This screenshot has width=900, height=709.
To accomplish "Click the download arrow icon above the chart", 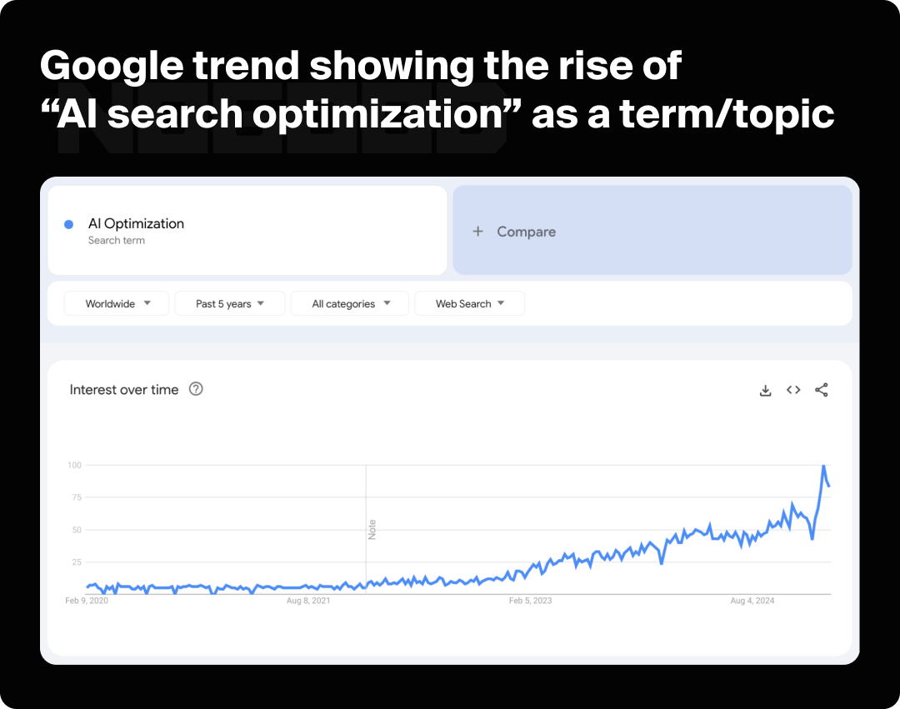I will (x=765, y=389).
